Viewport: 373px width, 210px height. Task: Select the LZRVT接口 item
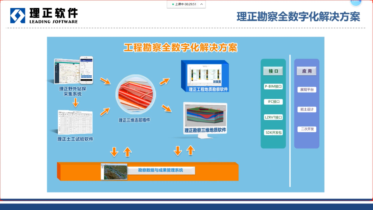point(273,117)
